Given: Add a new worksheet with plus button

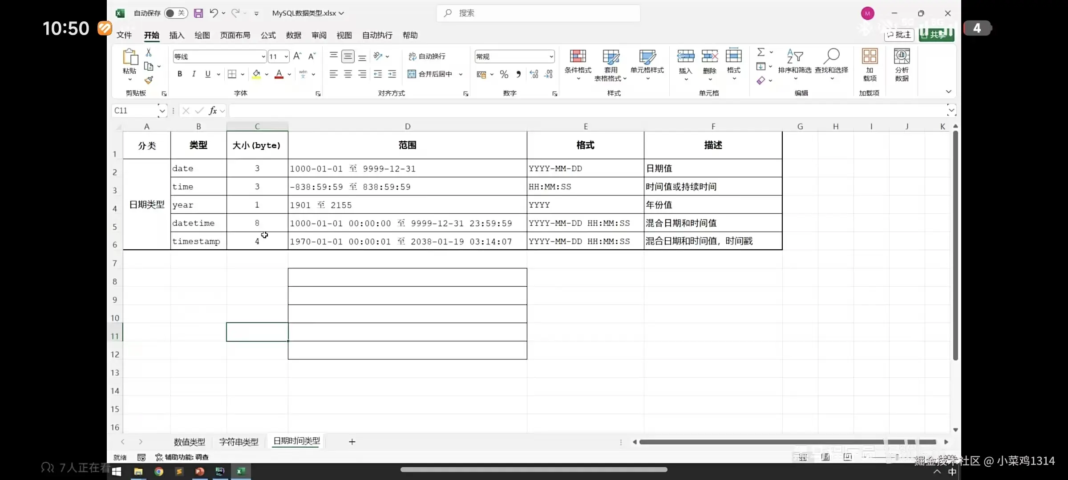Looking at the screenshot, I should 352,441.
